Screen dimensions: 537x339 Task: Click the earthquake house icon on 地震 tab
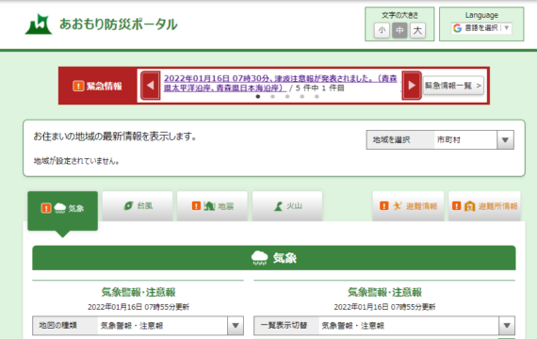pos(209,206)
